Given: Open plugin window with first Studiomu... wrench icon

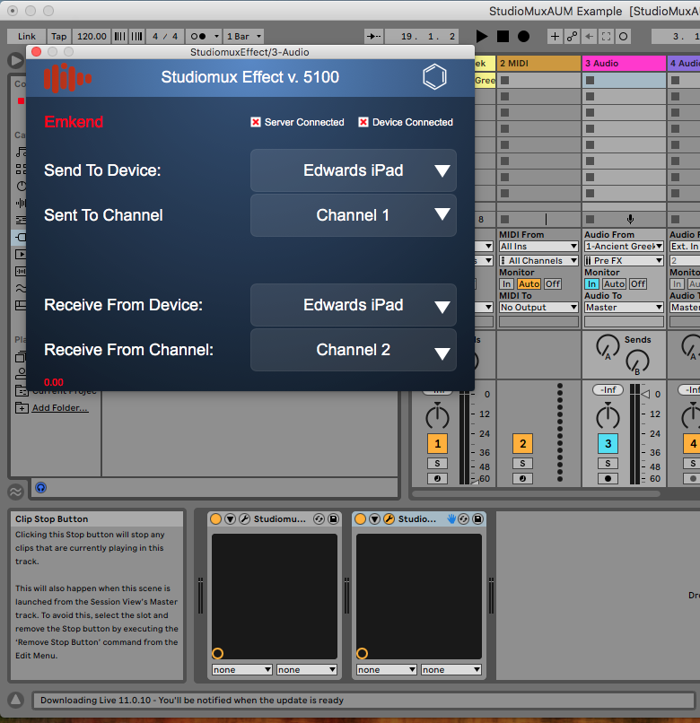Looking at the screenshot, I should tap(245, 519).
